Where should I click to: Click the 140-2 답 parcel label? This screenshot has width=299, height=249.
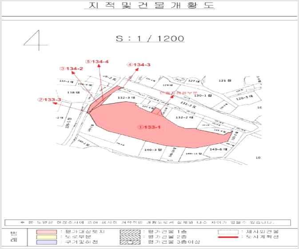(84, 143)
